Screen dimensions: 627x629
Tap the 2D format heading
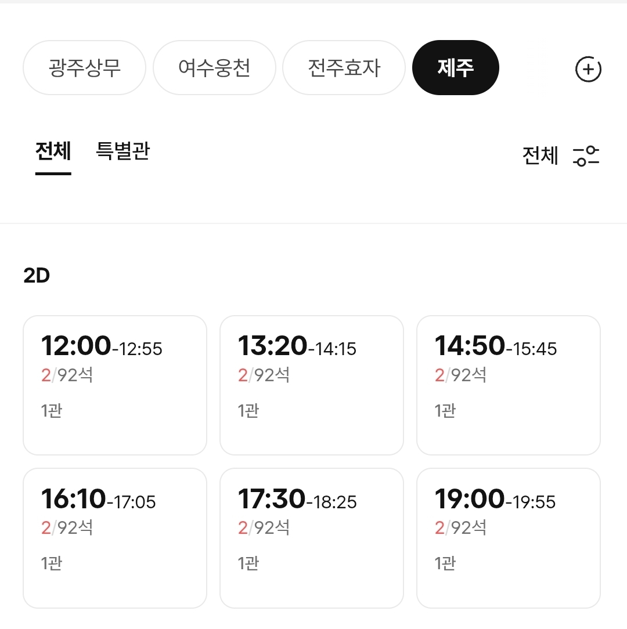[37, 276]
